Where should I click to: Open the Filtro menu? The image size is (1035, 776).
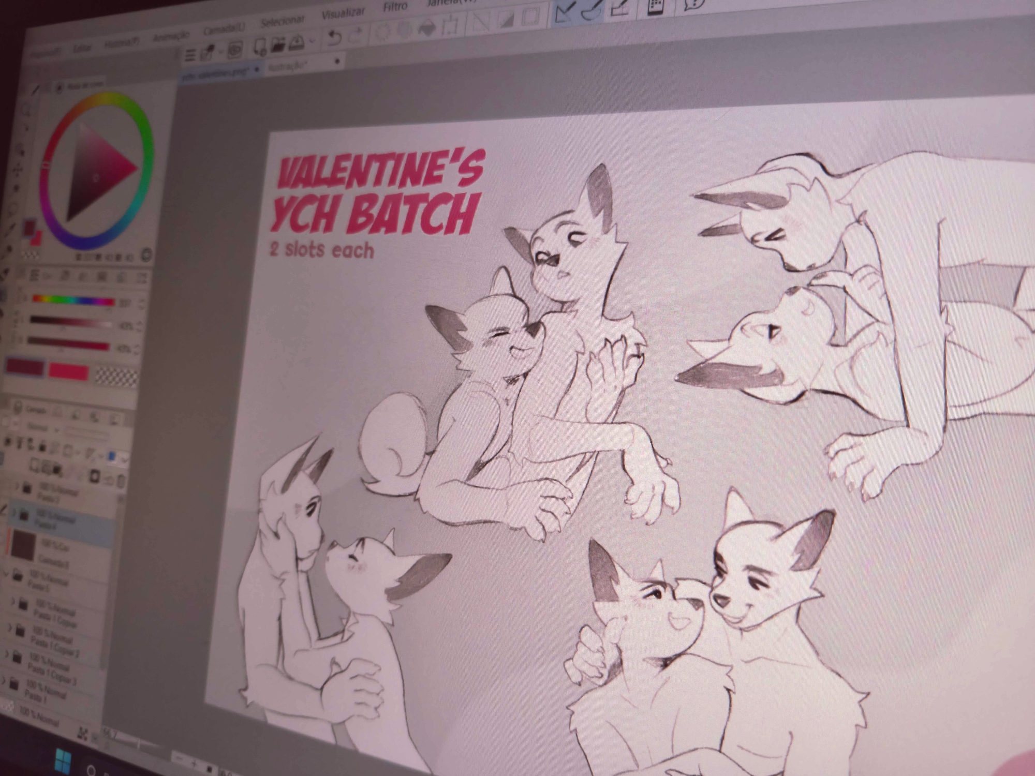pos(395,7)
